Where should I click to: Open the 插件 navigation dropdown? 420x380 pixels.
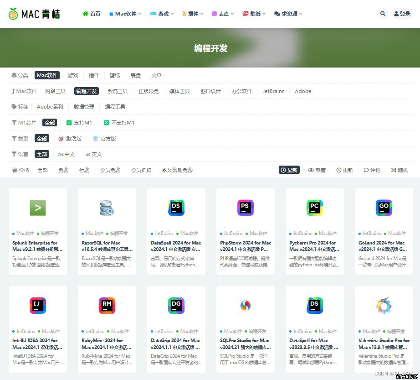point(192,14)
